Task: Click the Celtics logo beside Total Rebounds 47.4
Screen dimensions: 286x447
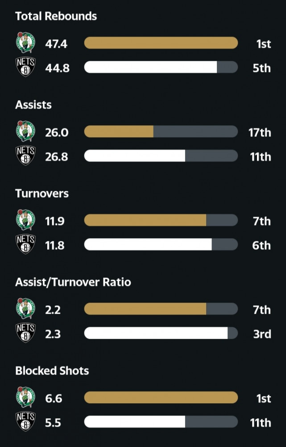Action: (x=25, y=43)
